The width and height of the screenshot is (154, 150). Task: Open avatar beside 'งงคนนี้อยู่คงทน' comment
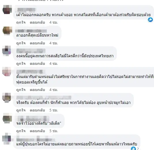[x=7, y=51]
